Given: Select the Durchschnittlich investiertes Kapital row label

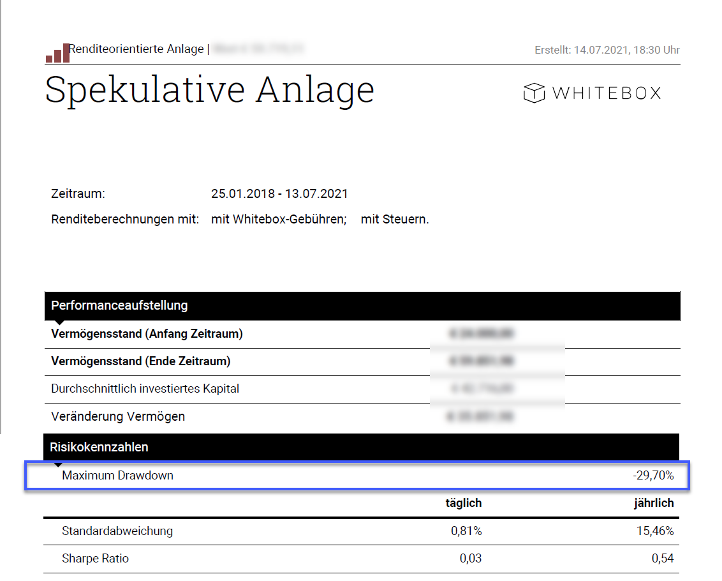Looking at the screenshot, I should 145,389.
